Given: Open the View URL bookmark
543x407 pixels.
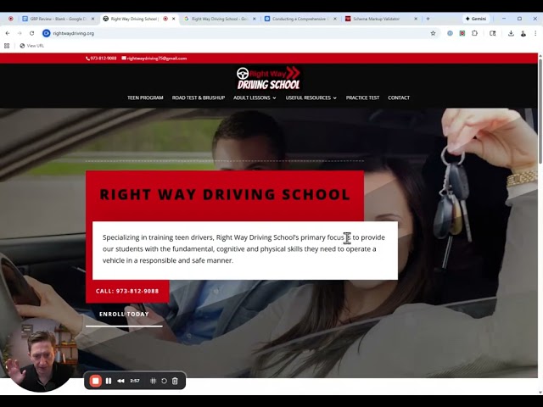Looking at the screenshot, I should 32,46.
